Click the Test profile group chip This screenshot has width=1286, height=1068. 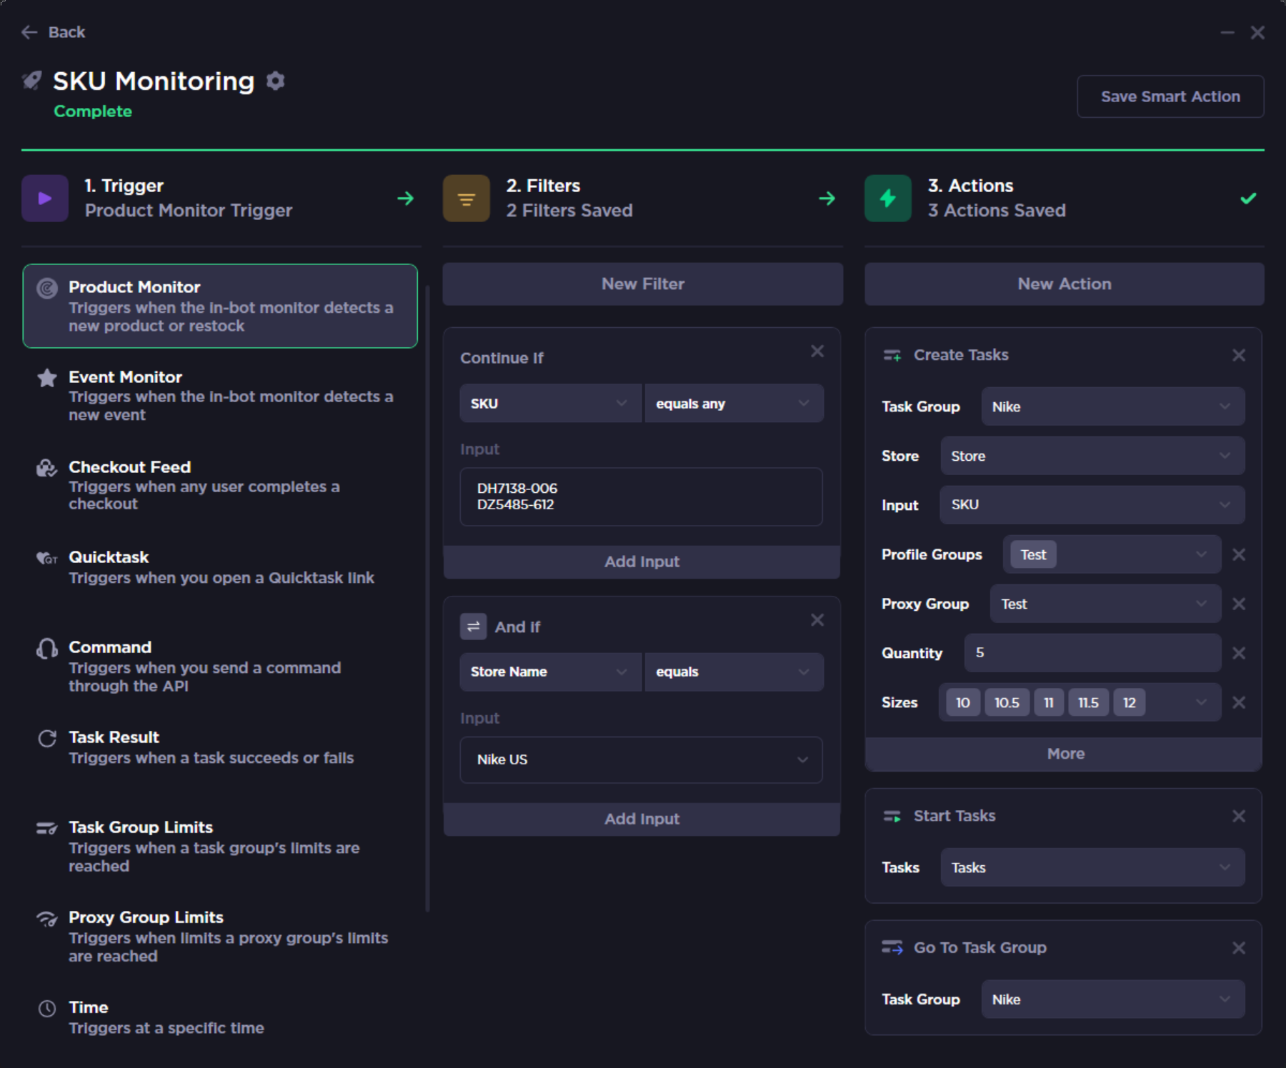pos(1033,554)
